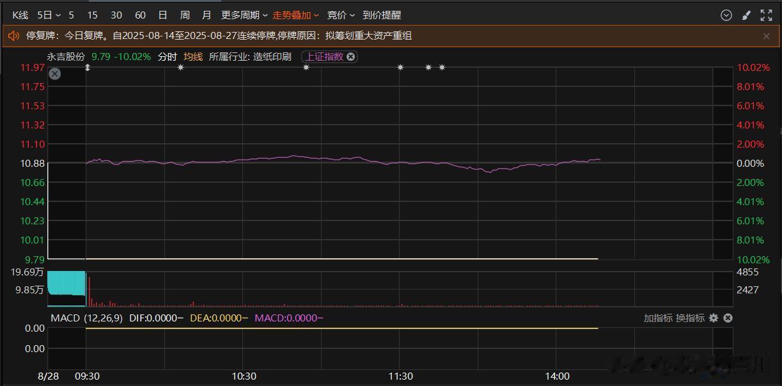Screen dimensions: 782x386
Task: Click the 4855 volume axis label
Action: point(748,272)
